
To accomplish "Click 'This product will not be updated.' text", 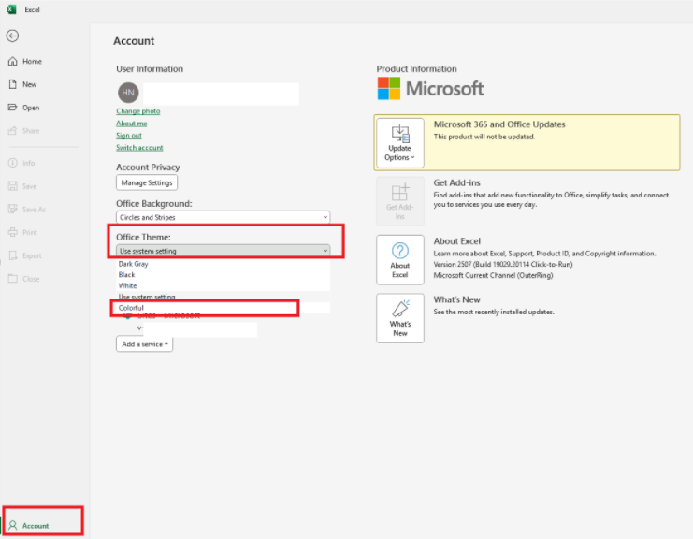I will click(x=484, y=137).
